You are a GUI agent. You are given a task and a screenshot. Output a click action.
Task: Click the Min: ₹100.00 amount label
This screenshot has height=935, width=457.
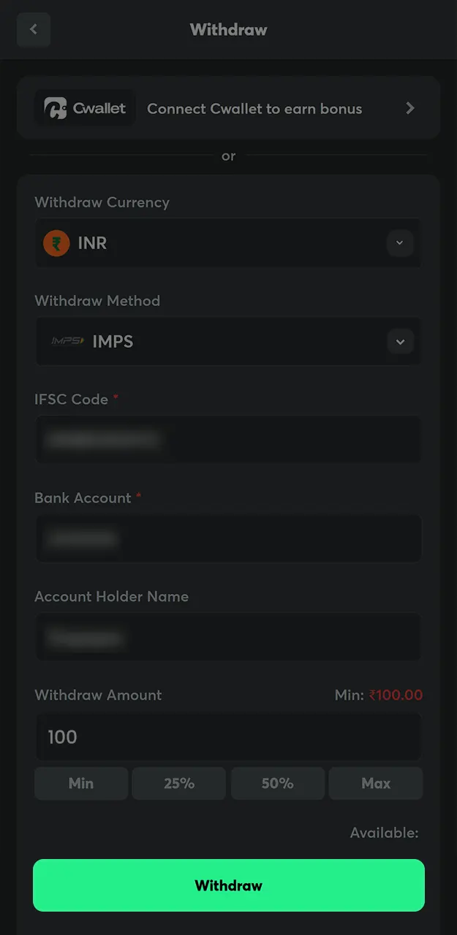377,695
